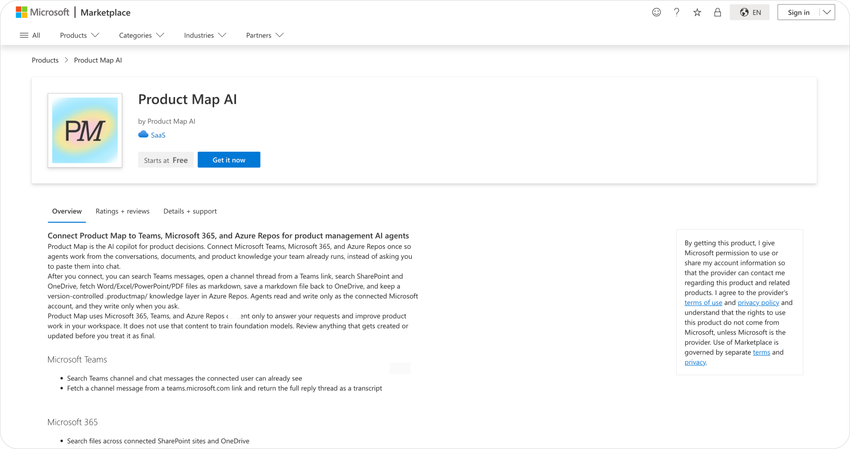Click the Microsoft Teams section heading
Viewport: 850px width, 449px height.
point(77,359)
